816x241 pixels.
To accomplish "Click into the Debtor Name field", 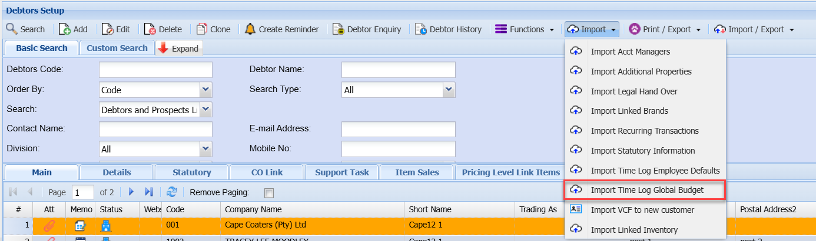I will (398, 70).
